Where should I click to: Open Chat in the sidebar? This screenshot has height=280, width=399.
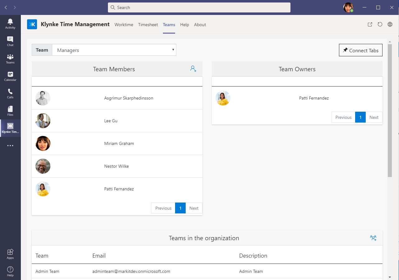coord(10,41)
